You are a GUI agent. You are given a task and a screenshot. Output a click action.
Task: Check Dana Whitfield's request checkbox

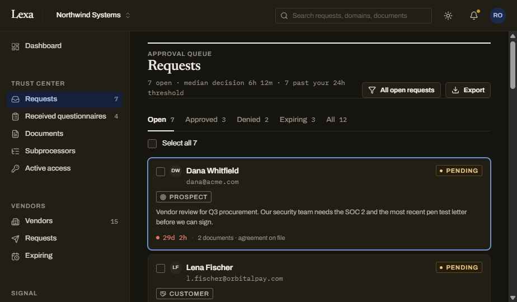161,172
